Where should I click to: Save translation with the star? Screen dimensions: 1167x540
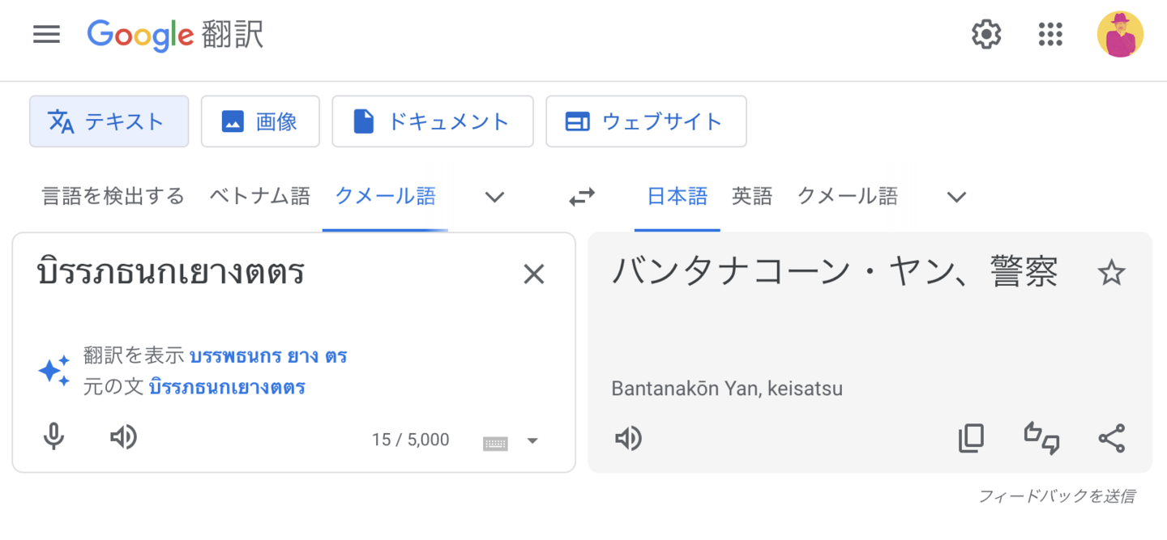pos(1111,274)
